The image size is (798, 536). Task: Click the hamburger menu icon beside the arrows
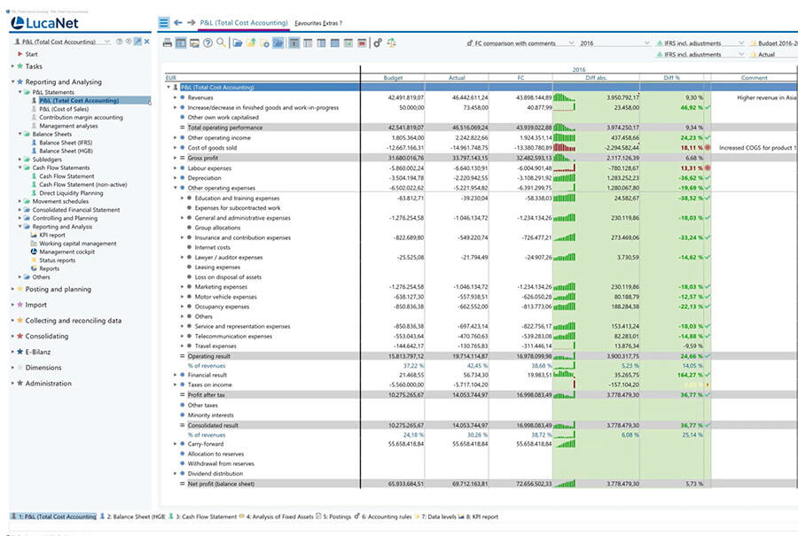(164, 22)
